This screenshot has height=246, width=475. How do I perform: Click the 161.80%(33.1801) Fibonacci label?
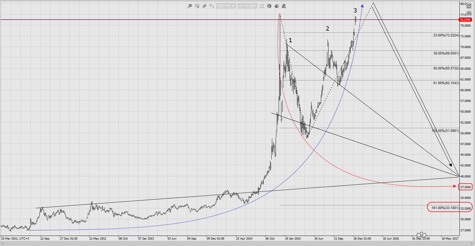tap(445, 208)
